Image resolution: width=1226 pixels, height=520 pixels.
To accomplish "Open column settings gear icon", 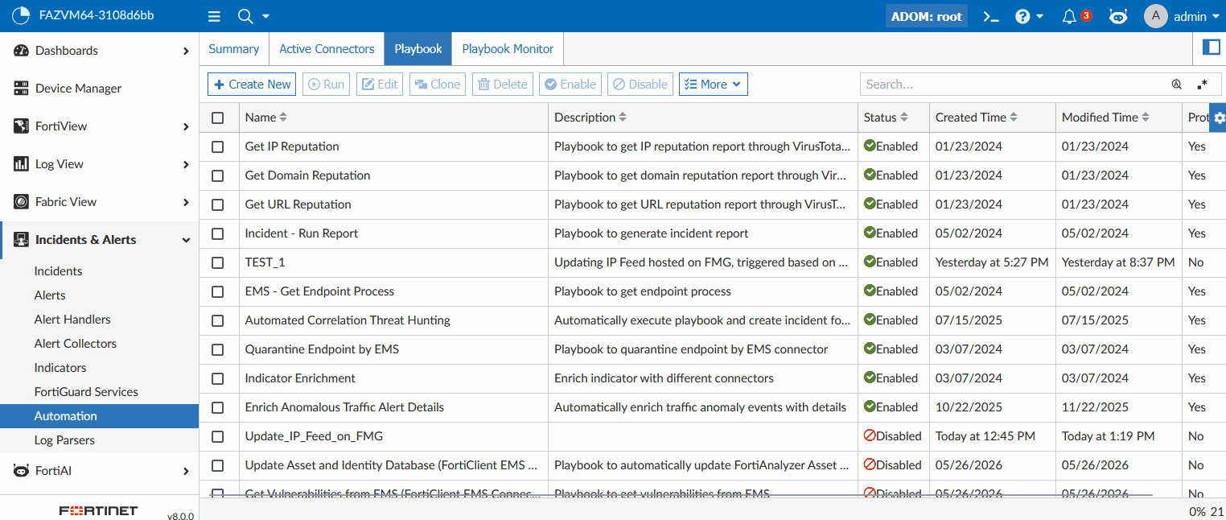I will (x=1218, y=118).
